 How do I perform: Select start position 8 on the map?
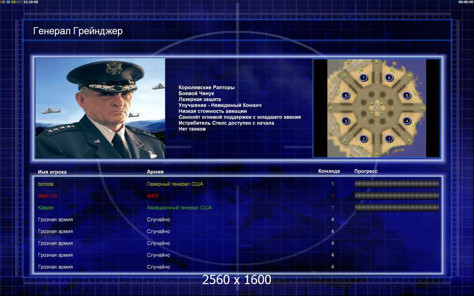[346, 95]
